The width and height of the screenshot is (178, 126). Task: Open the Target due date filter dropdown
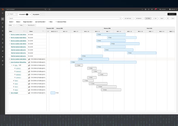coord(28,22)
